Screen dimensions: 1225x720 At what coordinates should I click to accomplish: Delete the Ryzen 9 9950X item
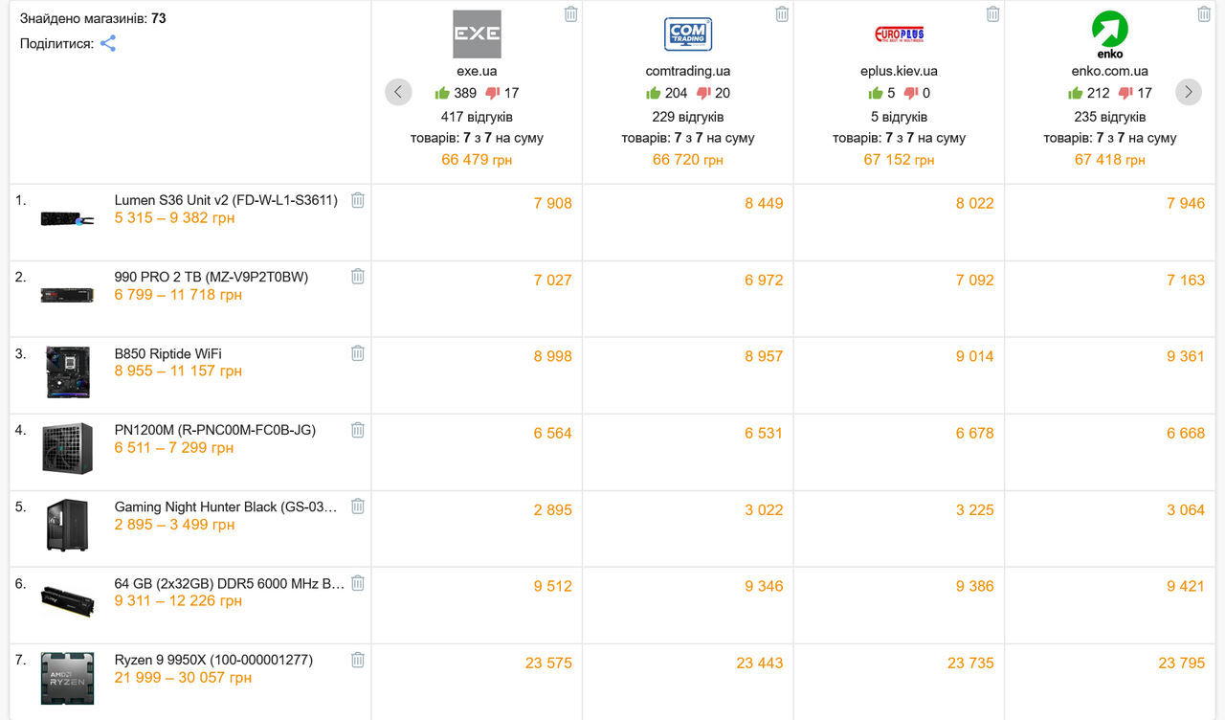point(358,659)
